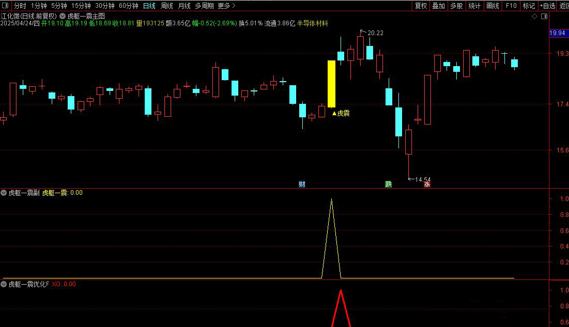Switch to the 月线 monthly tab

click(x=184, y=6)
